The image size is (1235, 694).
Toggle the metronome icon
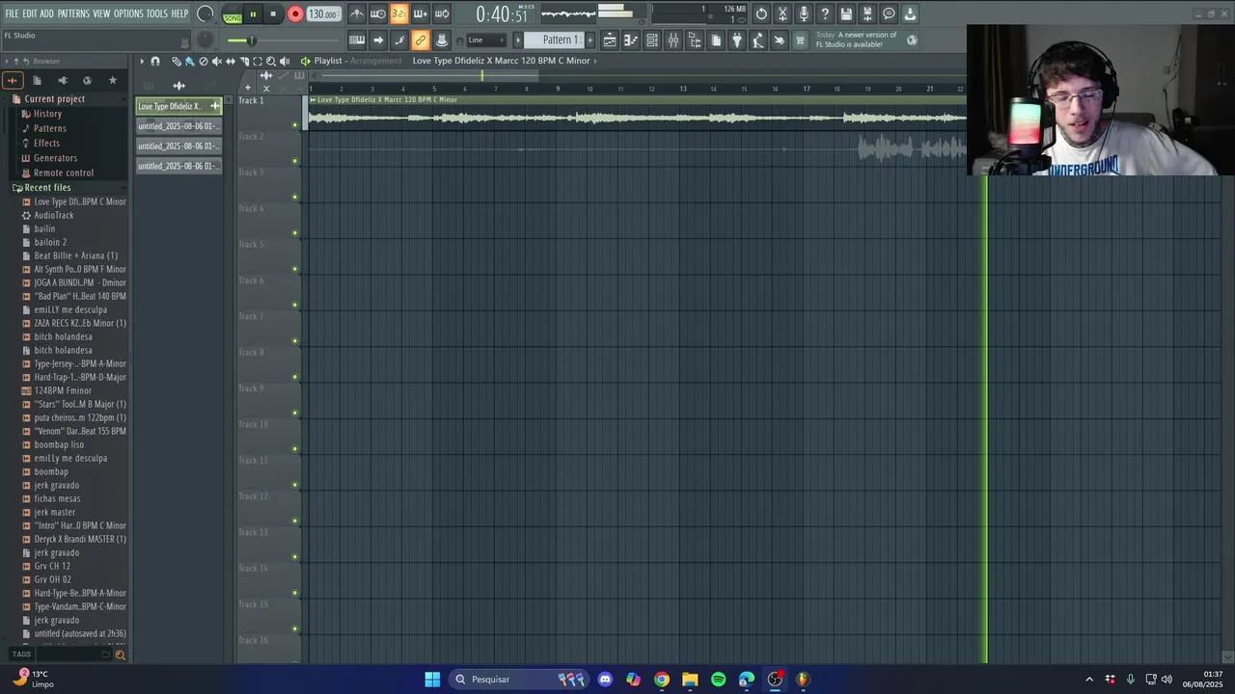[x=357, y=13]
